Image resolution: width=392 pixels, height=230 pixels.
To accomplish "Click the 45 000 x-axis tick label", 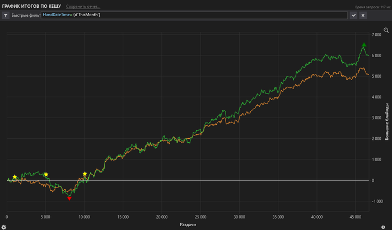I will (356, 217).
